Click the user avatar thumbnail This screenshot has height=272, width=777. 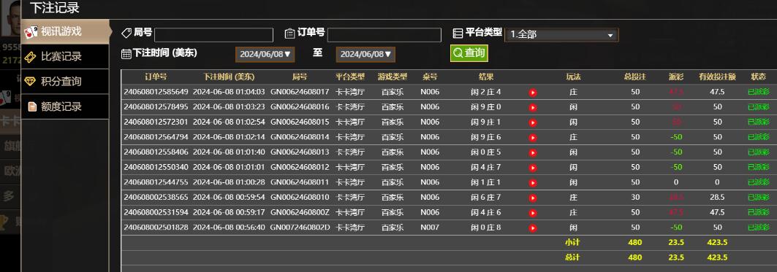point(10,18)
